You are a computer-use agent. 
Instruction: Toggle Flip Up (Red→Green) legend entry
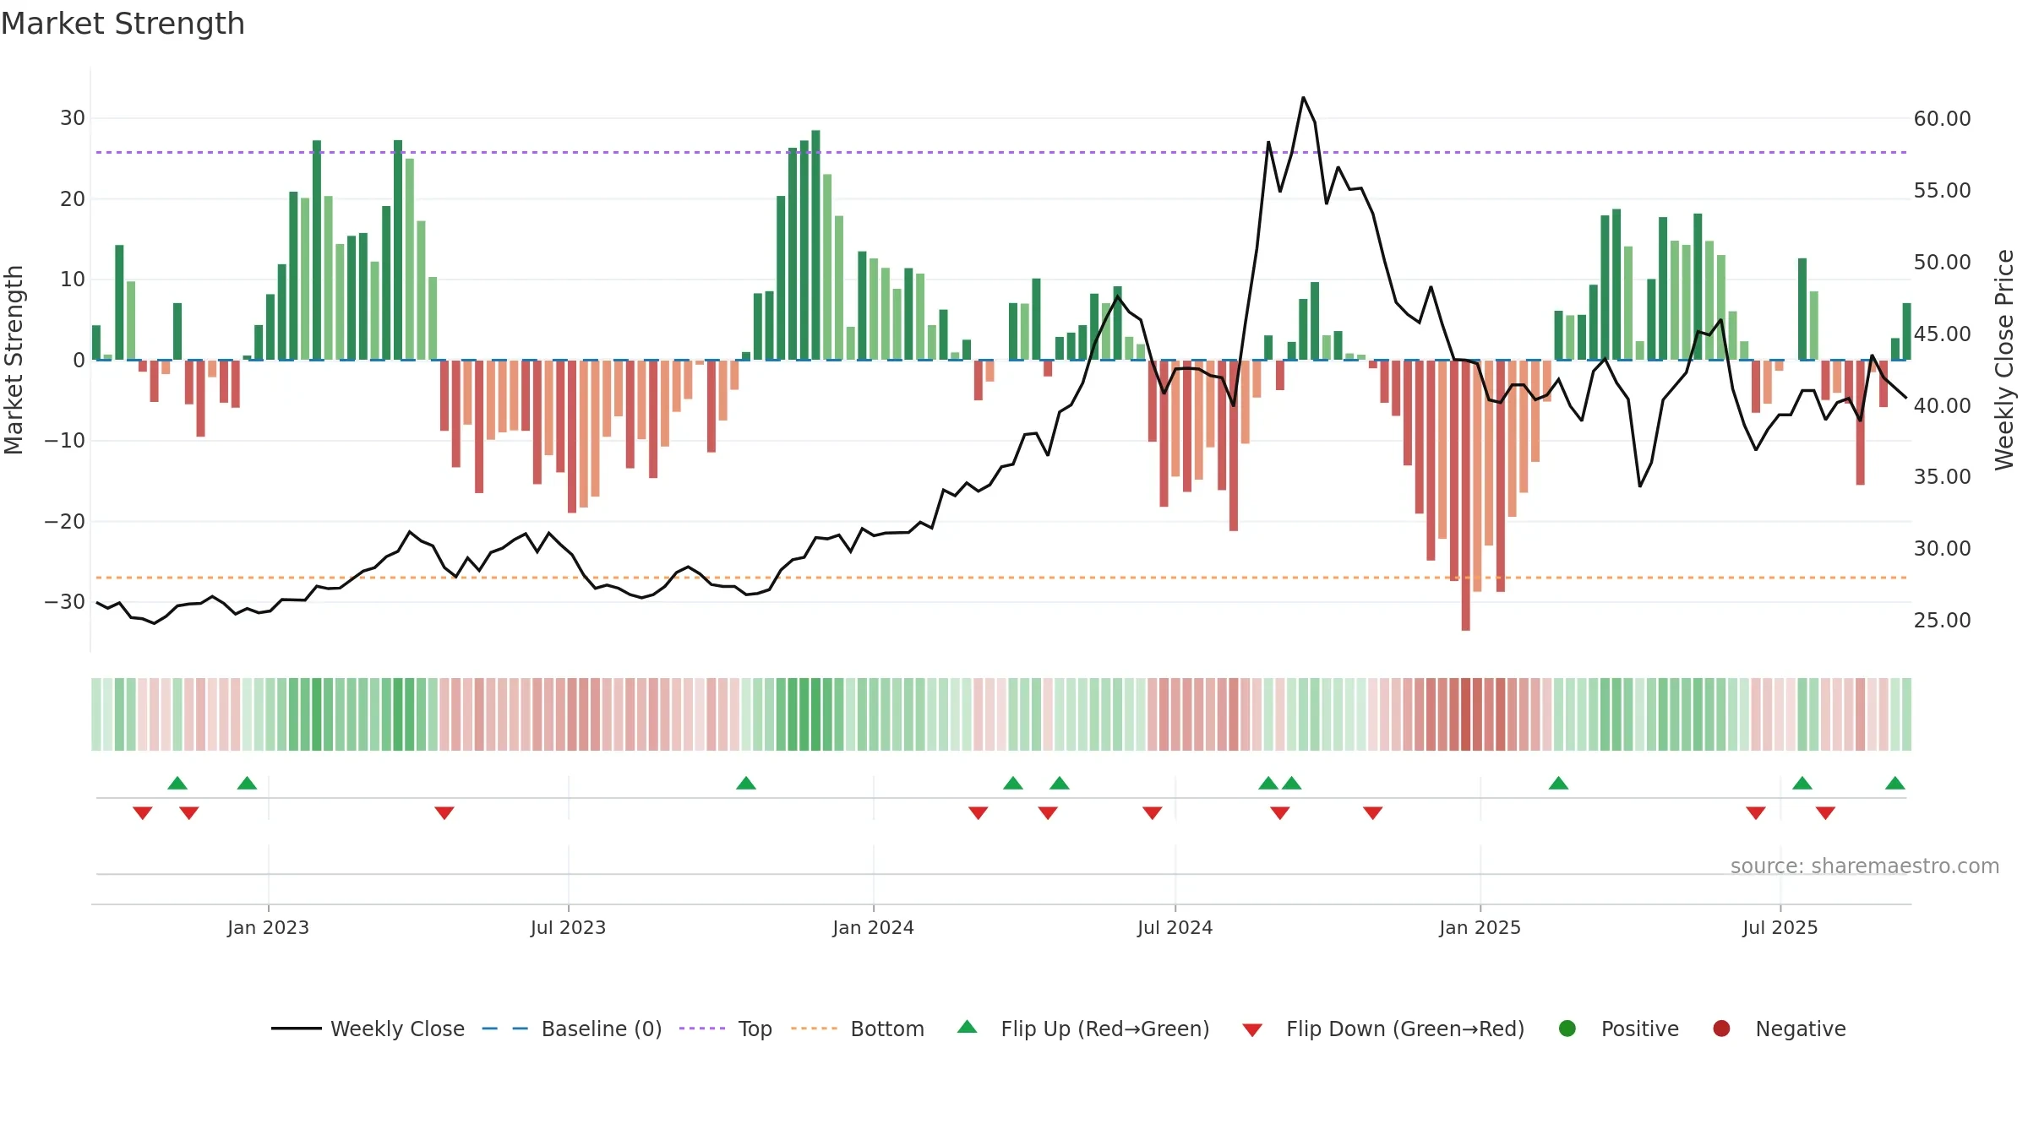point(1083,1029)
